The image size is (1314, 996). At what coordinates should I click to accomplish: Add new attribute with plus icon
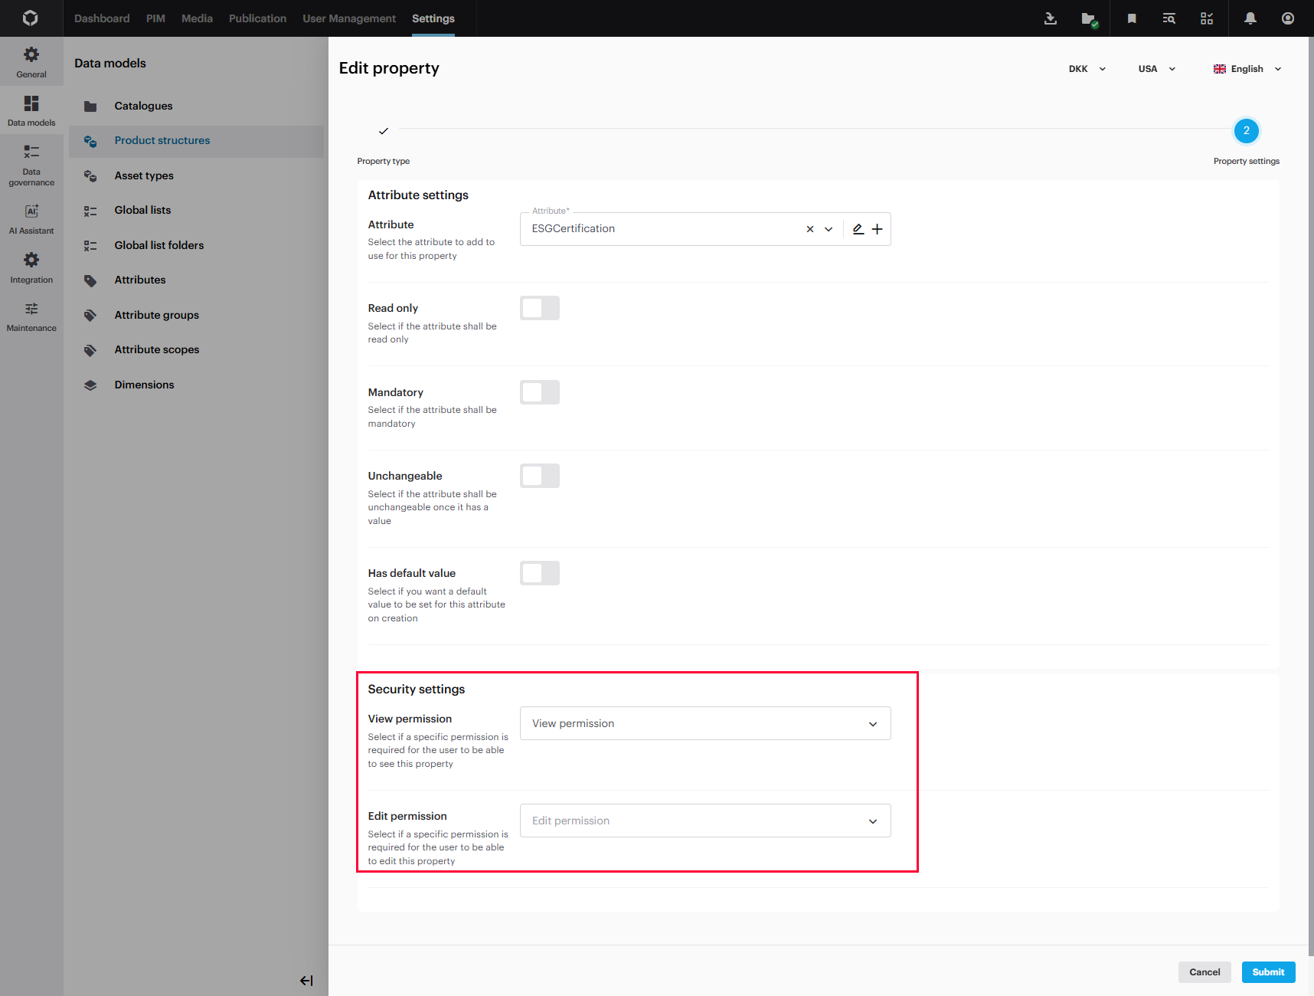tap(878, 229)
